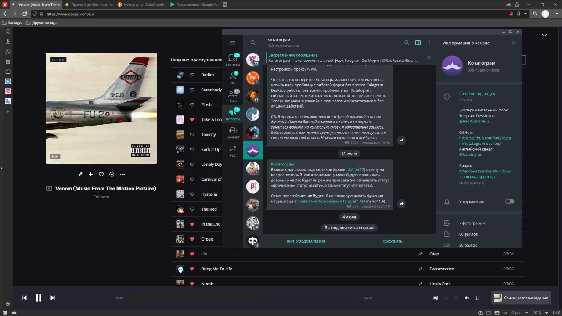This screenshot has width=562, height=316.
Task: Open Vivaldi downloads panel
Action: tap(8, 42)
